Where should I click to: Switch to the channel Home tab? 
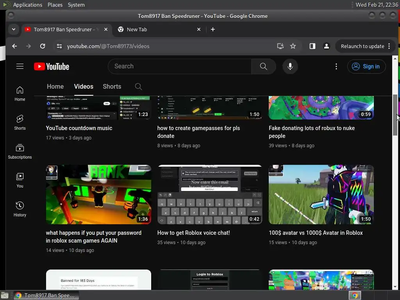55,86
